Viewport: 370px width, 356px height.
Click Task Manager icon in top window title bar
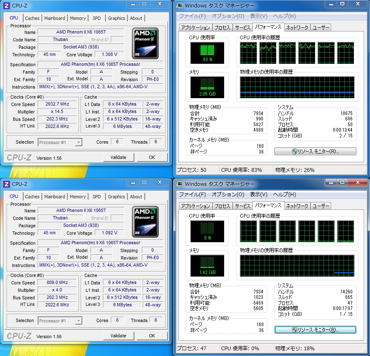pyautogui.click(x=179, y=5)
